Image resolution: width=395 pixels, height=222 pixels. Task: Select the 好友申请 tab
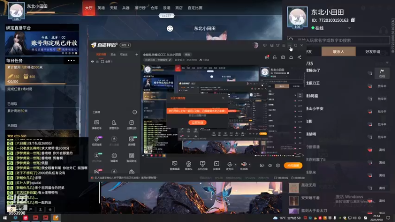[373, 52]
